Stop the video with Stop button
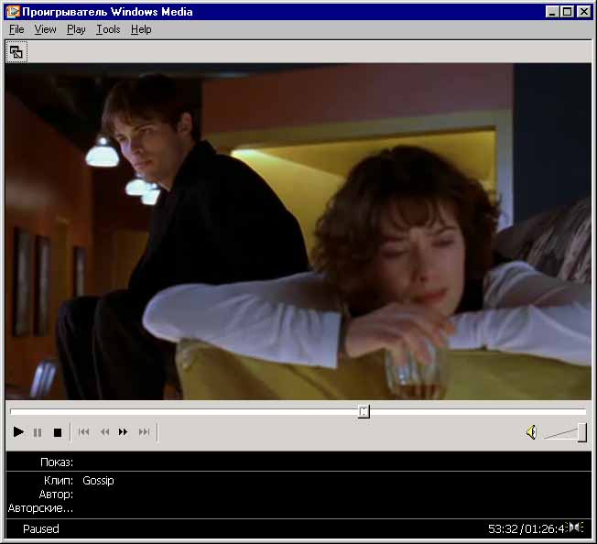Viewport: 597px width, 544px height. point(58,432)
